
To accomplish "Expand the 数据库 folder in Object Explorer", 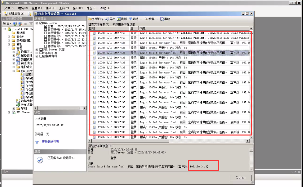I will [x=9, y=33].
